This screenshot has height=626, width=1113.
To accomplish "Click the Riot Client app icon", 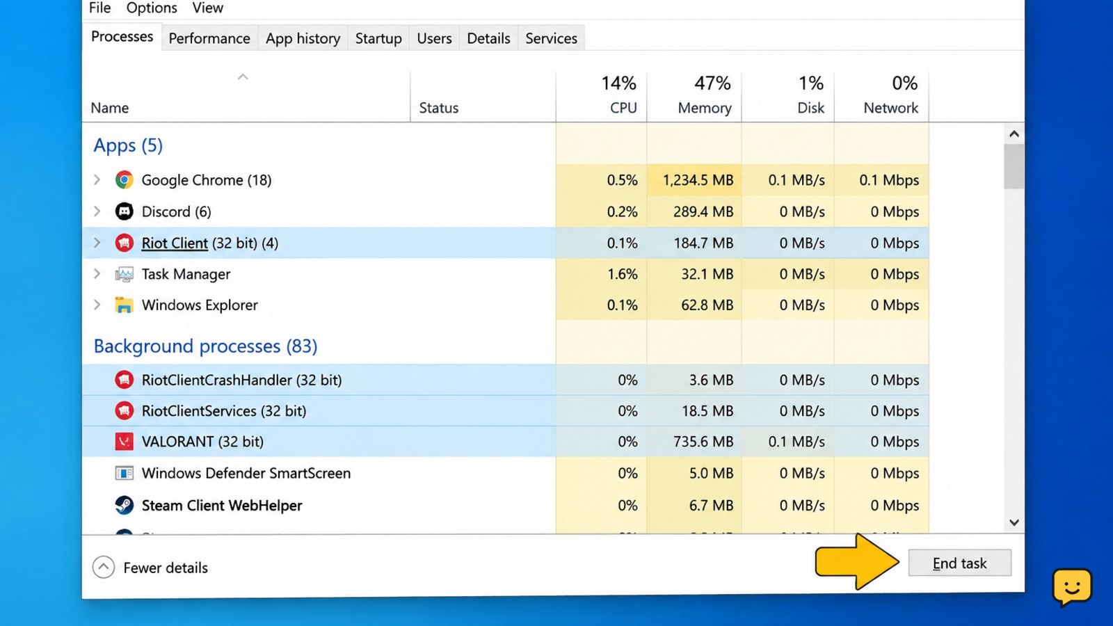I will (125, 243).
